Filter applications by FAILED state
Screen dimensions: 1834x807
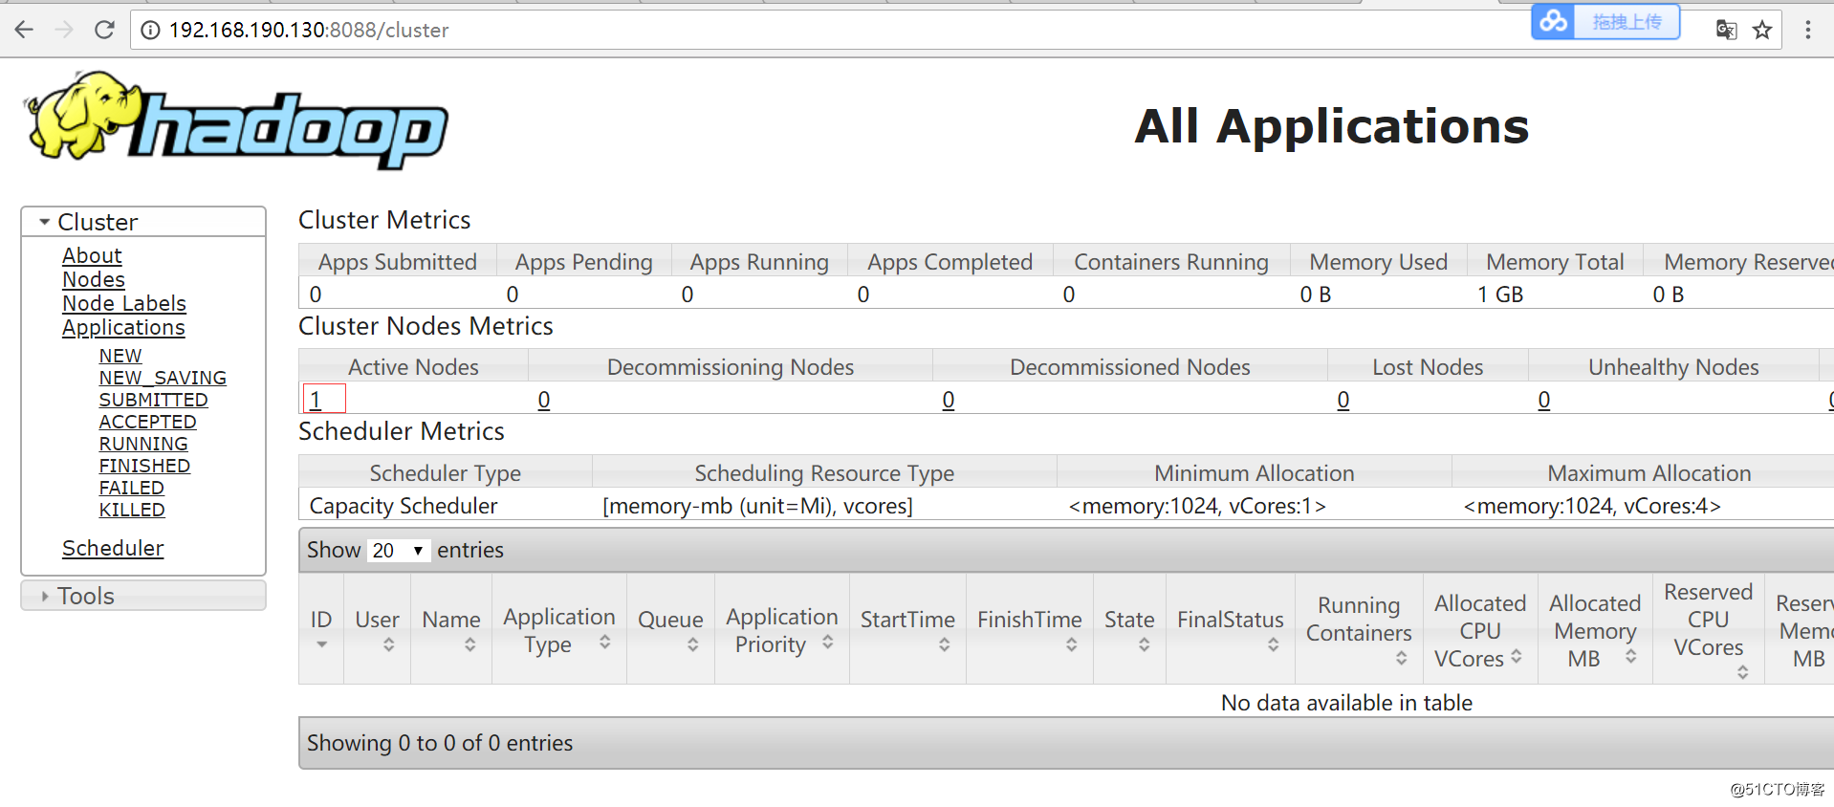click(132, 488)
